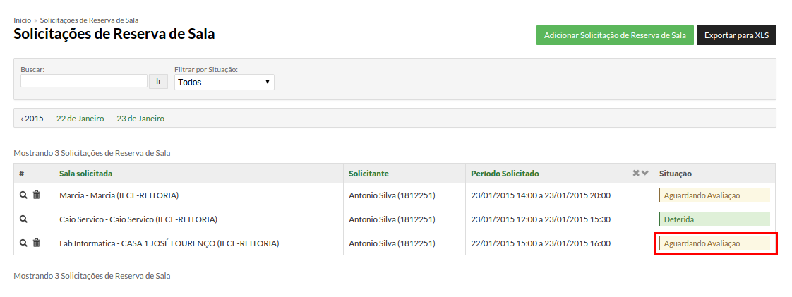View details of the Marcia room request

click(x=23, y=195)
